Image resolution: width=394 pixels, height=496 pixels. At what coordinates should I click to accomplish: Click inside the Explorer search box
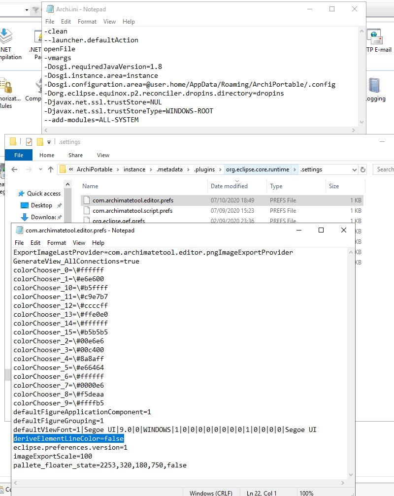point(386,169)
